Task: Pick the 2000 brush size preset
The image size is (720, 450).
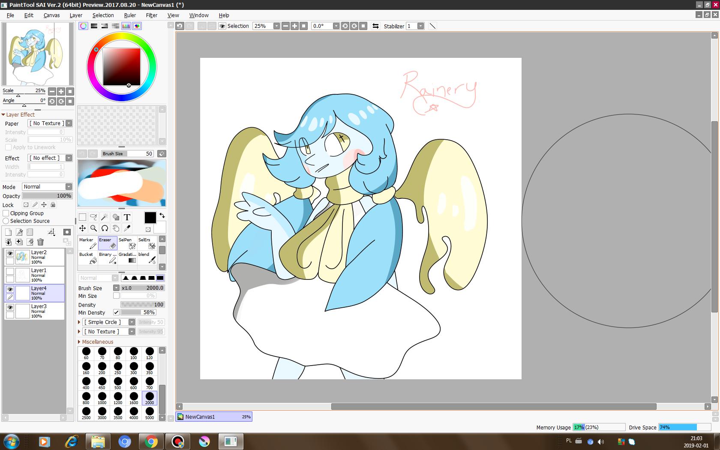Action: [150, 398]
